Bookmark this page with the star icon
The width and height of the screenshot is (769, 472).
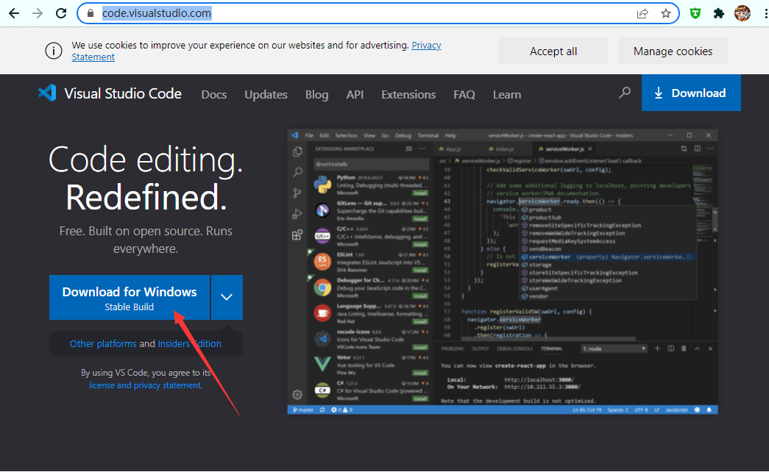click(665, 13)
